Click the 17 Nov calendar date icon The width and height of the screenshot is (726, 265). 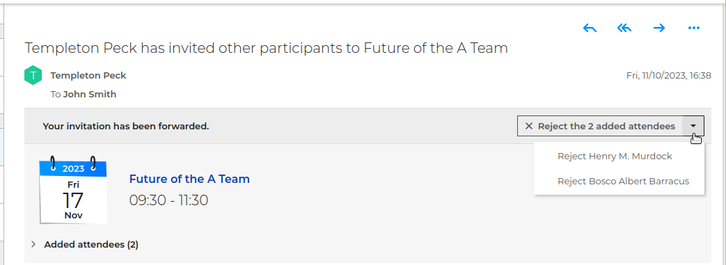coord(74,190)
